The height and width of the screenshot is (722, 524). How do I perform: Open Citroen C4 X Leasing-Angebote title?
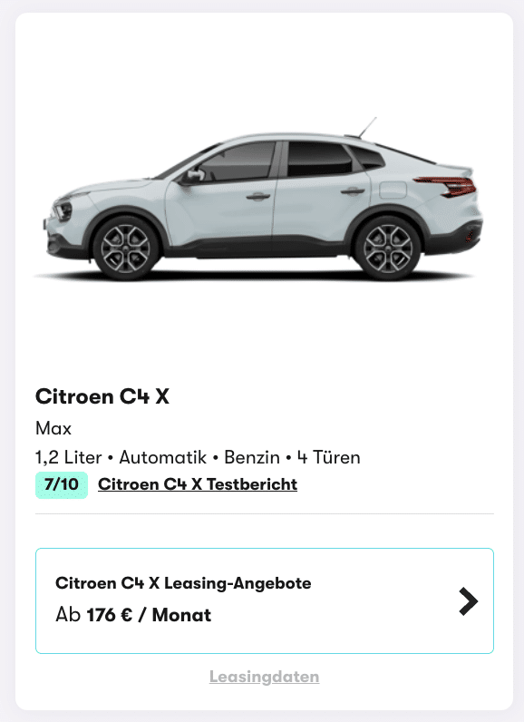[x=183, y=583]
